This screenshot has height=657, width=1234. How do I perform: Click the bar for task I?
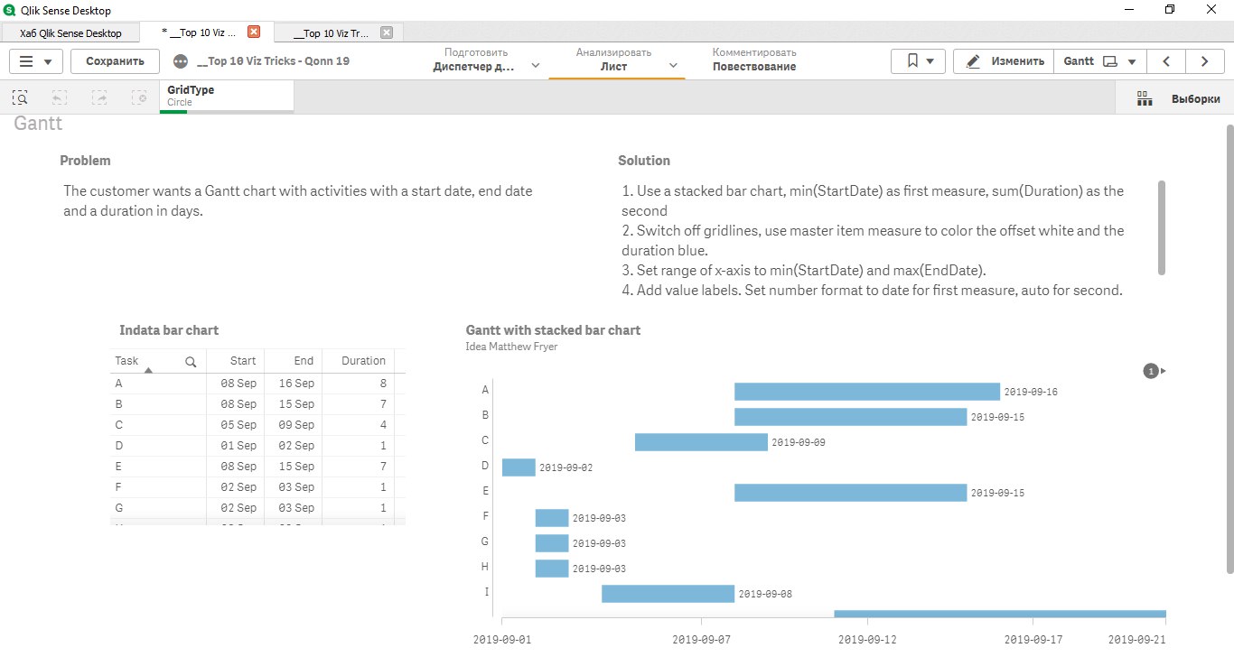[x=668, y=594]
